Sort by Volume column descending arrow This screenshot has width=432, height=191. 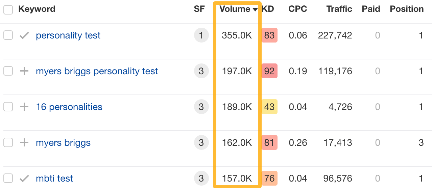click(255, 9)
